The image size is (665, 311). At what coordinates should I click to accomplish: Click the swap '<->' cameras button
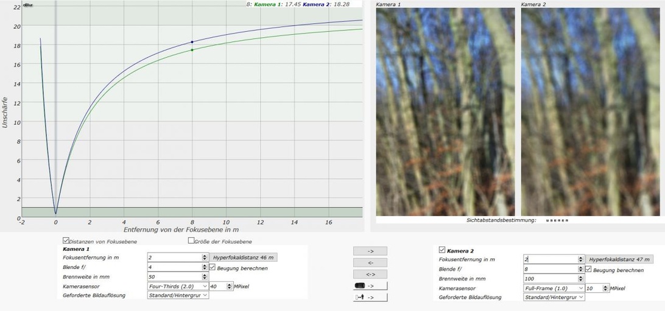tap(370, 274)
